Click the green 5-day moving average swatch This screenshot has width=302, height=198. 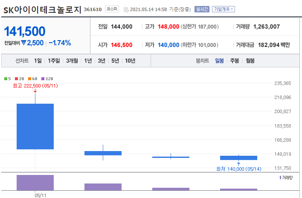point(6,79)
